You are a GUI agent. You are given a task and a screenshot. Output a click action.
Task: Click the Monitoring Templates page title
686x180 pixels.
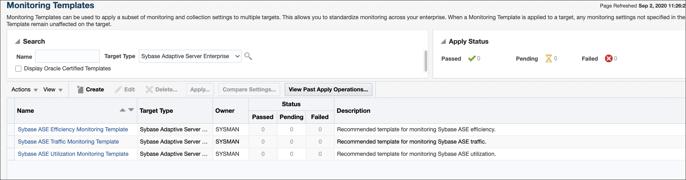tap(51, 5)
